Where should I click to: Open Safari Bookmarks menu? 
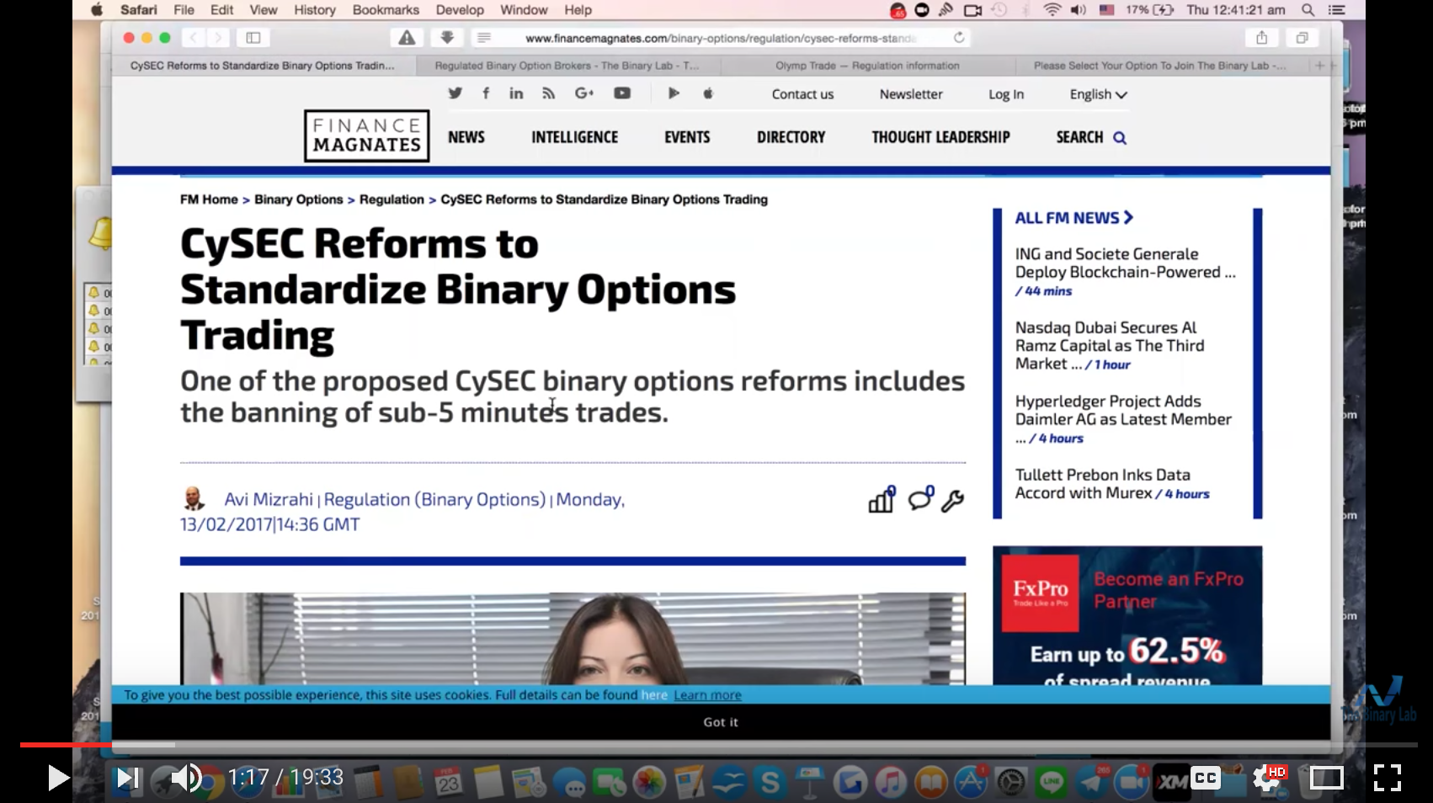(x=386, y=10)
